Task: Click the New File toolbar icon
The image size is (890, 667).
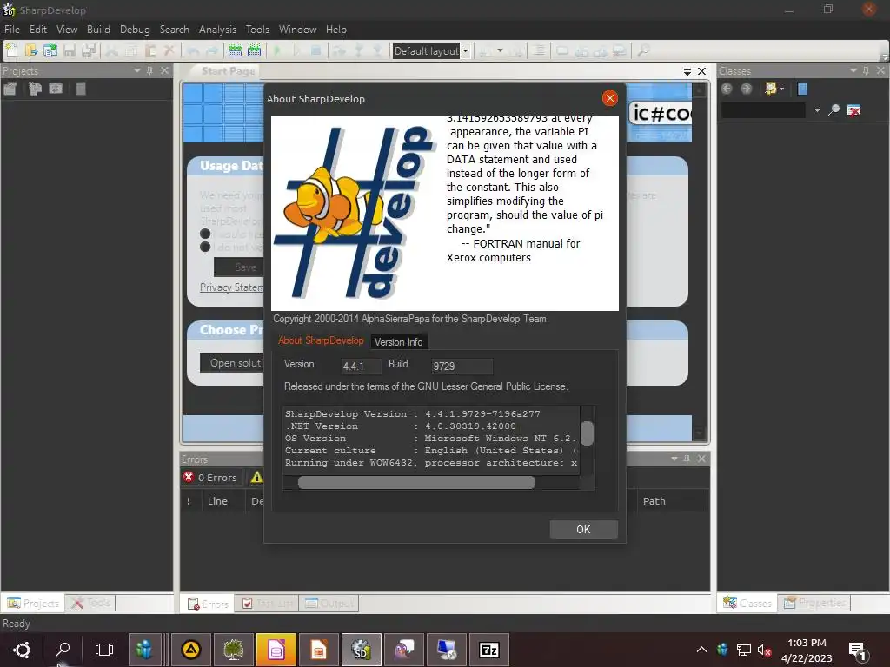Action: tap(11, 51)
